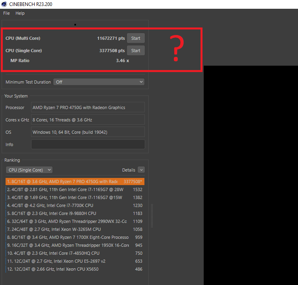Select the Intel Core i7-4850HQ ranking row
This screenshot has height=285, width=298.
(75, 253)
